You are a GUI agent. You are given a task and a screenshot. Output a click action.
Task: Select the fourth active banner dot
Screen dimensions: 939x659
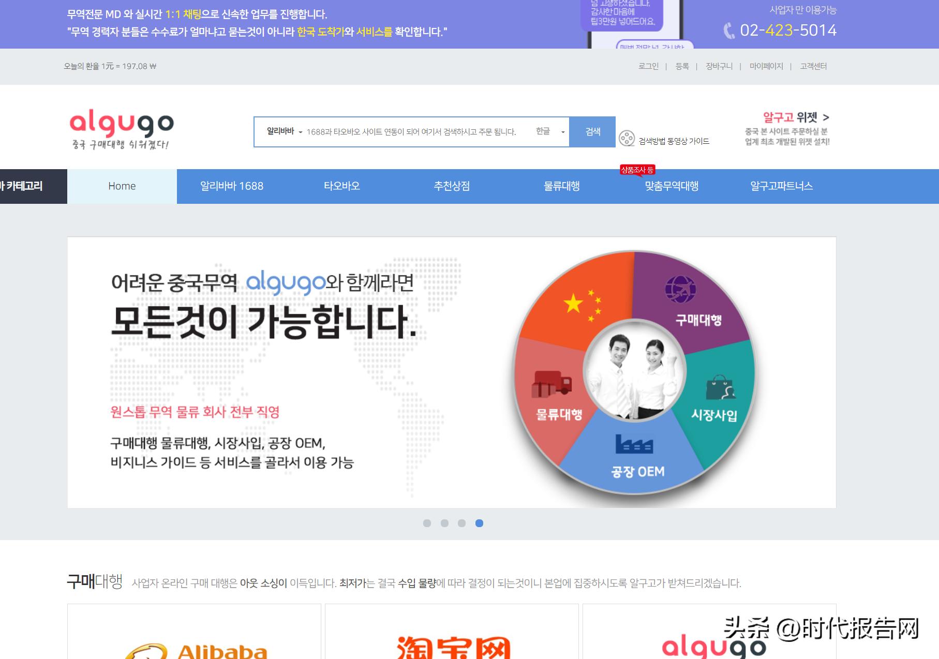pyautogui.click(x=479, y=523)
